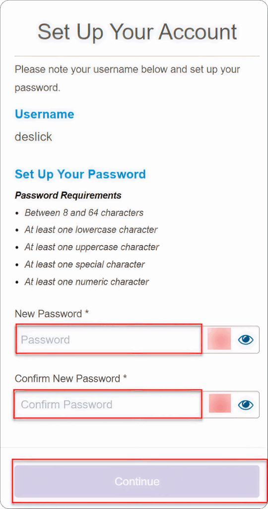This screenshot has width=268, height=509.
Task: Click the red square in Confirm Password field
Action: [220, 403]
